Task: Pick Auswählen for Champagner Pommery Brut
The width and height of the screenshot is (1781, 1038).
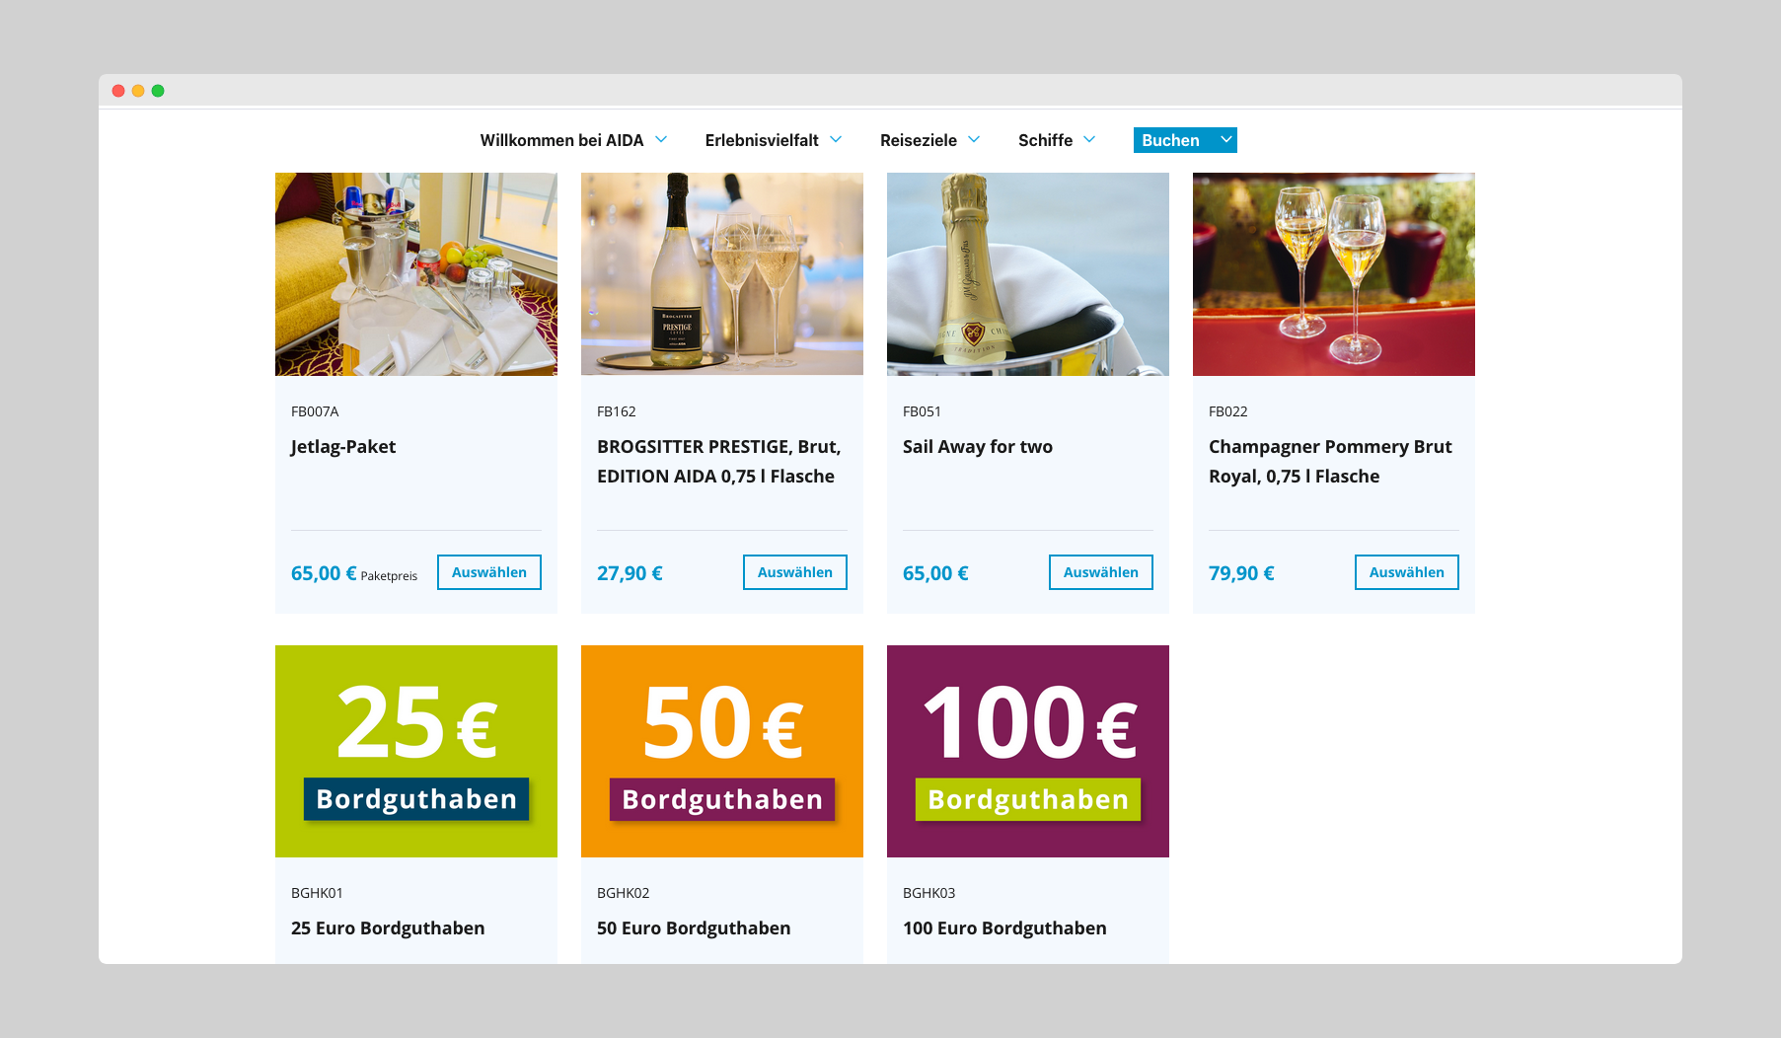Action: coord(1407,572)
